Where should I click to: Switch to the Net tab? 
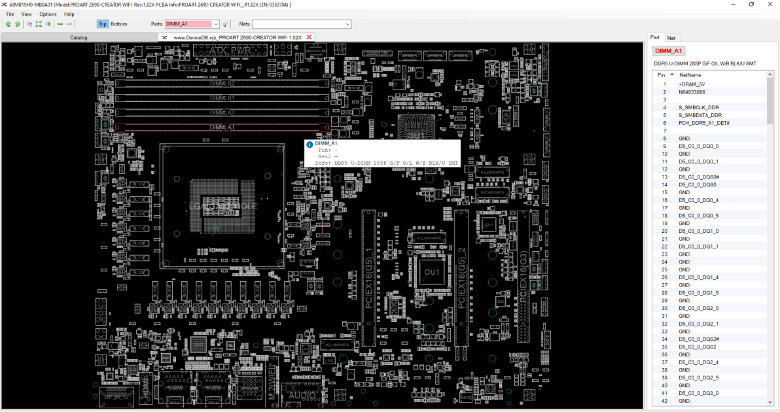pos(671,38)
